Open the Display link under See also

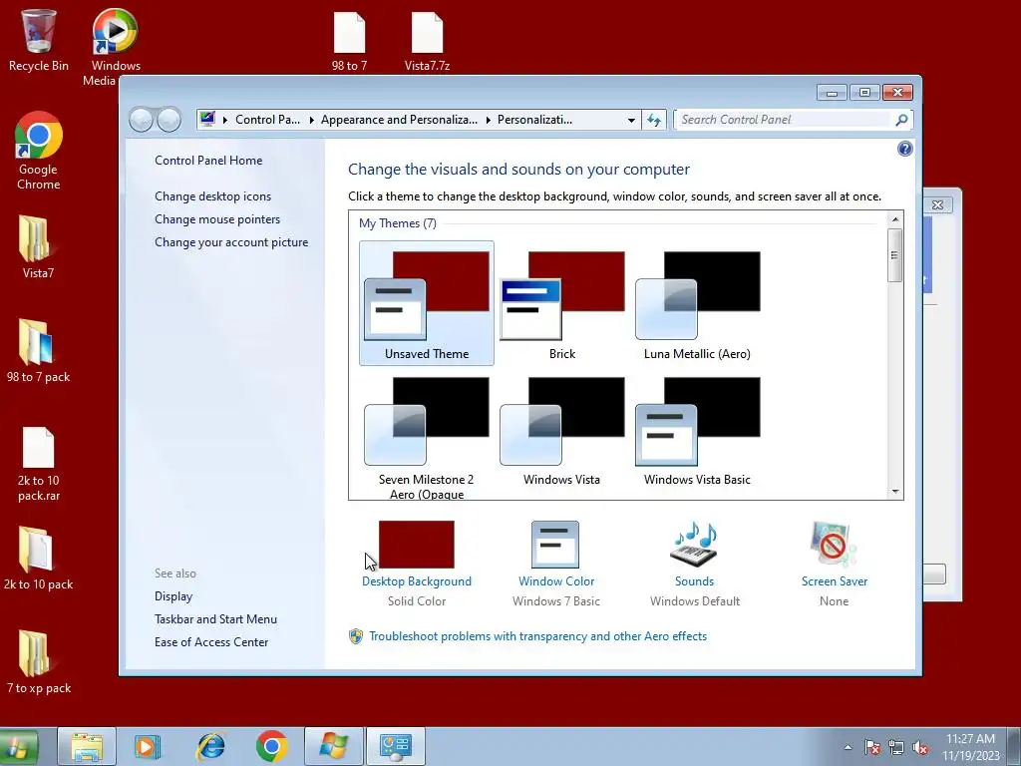173,596
